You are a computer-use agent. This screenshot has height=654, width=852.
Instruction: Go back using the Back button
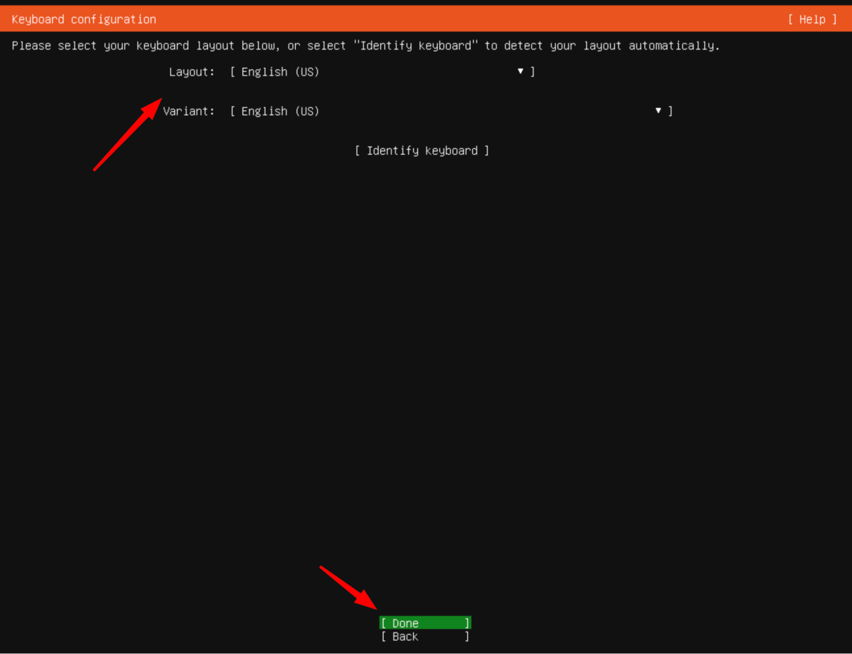[x=425, y=637]
